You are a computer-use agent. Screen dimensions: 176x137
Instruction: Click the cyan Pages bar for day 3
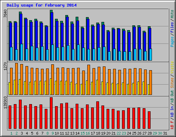pyautogui.click(x=22, y=52)
